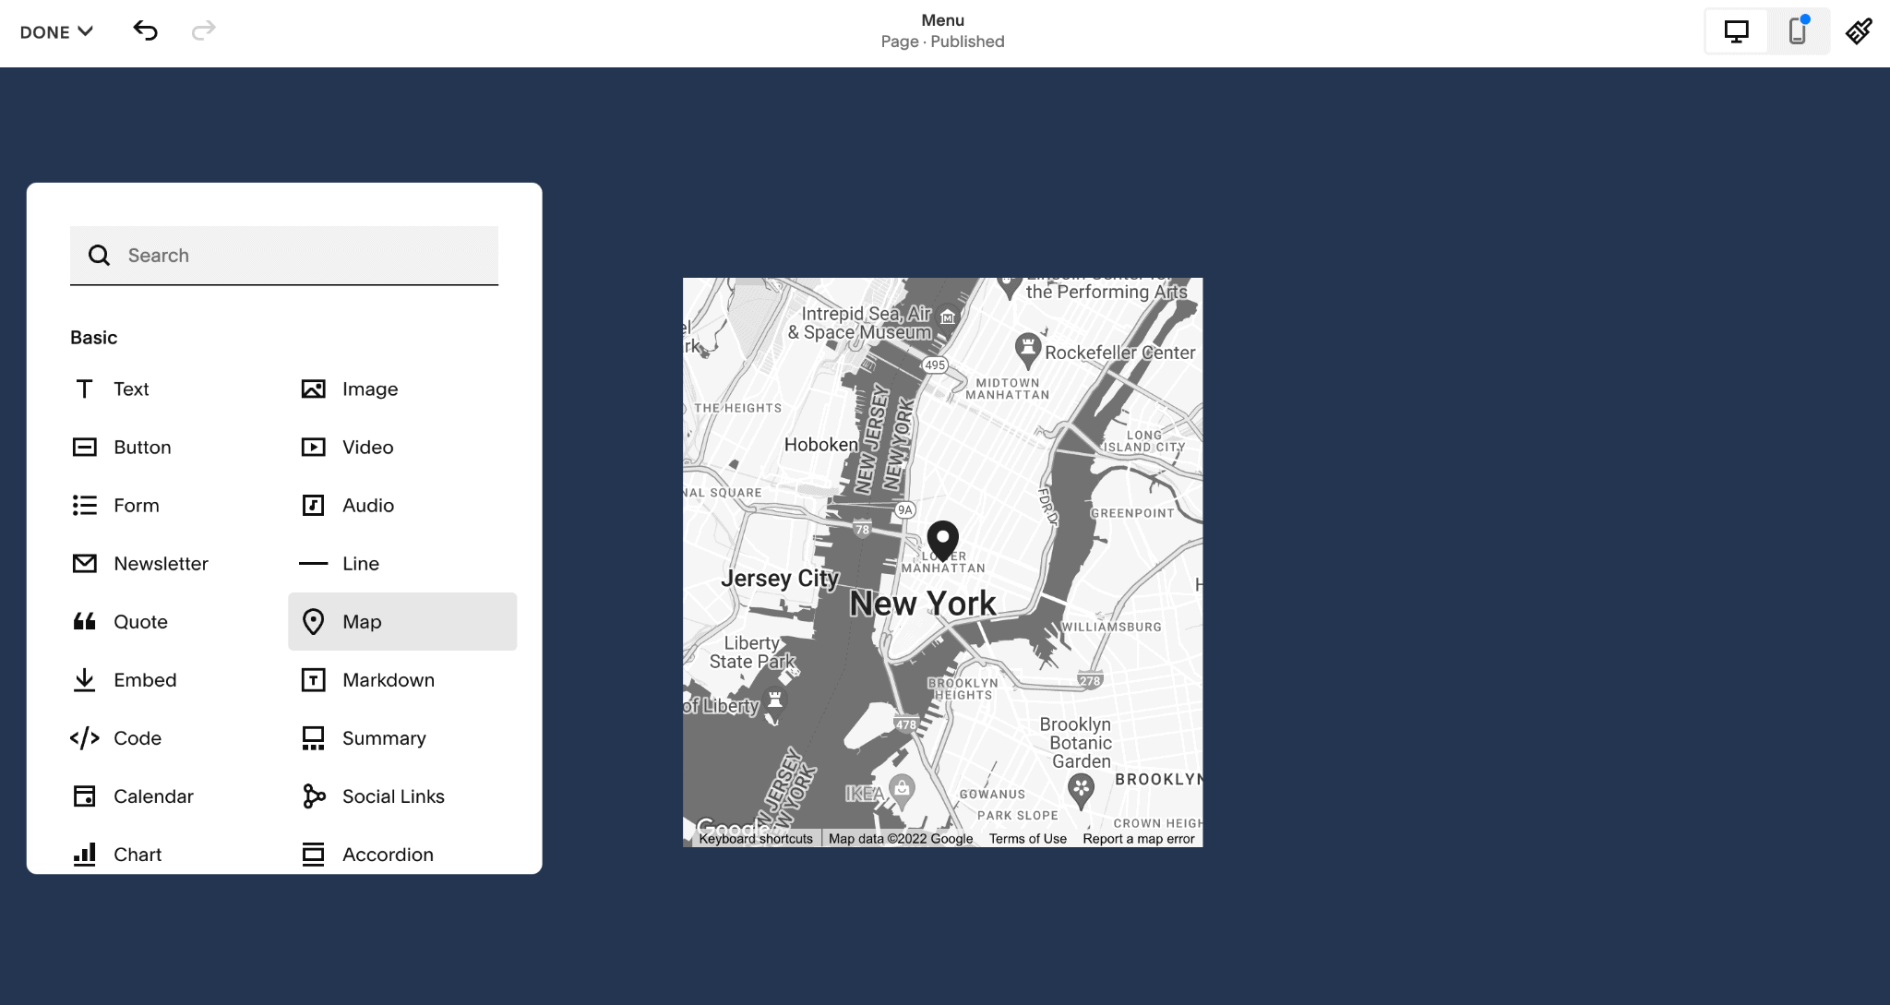Viewport: 1890px width, 1005px height.
Task: Select the Social Links element tool
Action: tap(394, 795)
